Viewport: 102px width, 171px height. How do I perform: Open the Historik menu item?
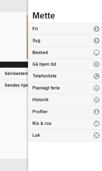(65, 100)
